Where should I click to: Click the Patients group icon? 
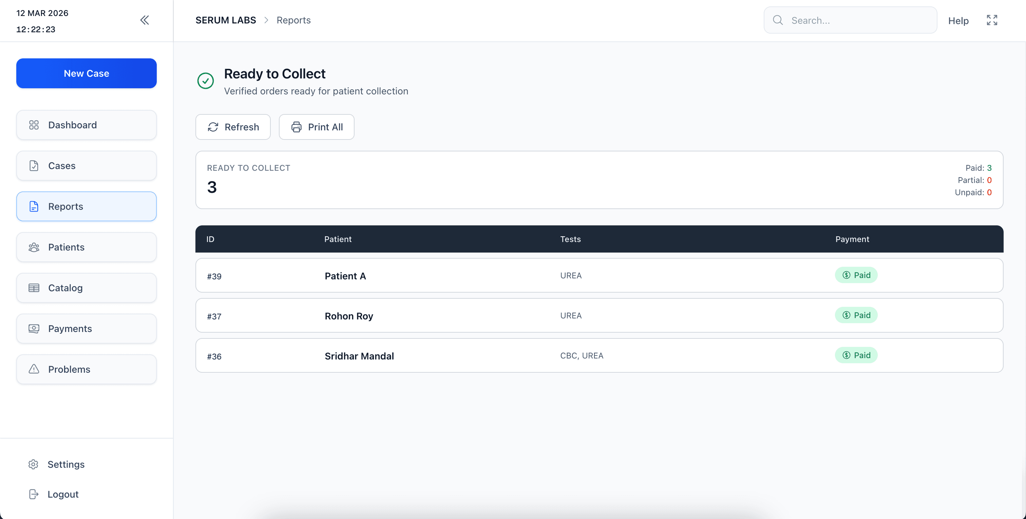pos(34,247)
